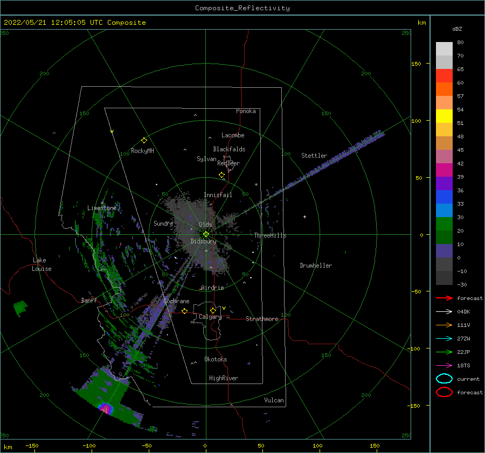The width and height of the screenshot is (485, 453).
Task: Select the slate 10–0 dBZ color swatch
Action: [x=444, y=251]
